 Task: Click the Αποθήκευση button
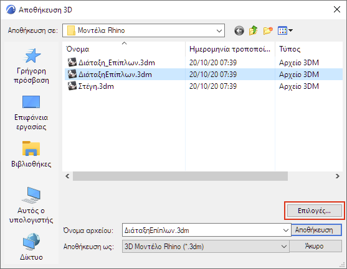coord(316,230)
